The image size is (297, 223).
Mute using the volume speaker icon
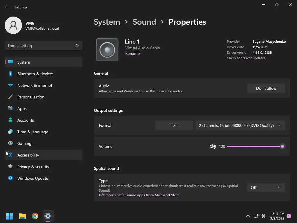click(213, 146)
